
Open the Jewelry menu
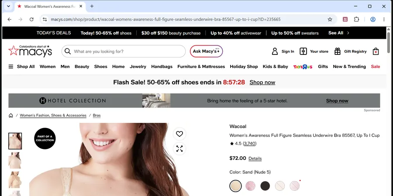point(138,67)
